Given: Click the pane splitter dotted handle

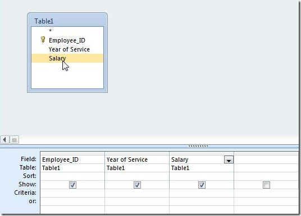Looking at the screenshot, I should pyautogui.click(x=198, y=146).
